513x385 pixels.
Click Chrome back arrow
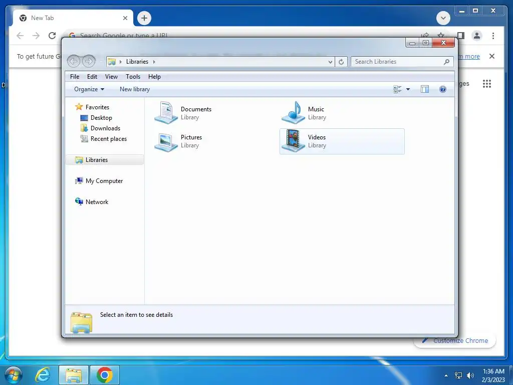tap(20, 36)
